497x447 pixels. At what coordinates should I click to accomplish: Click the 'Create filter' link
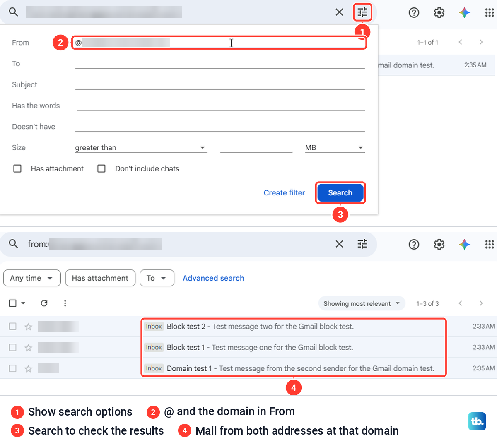coord(284,193)
